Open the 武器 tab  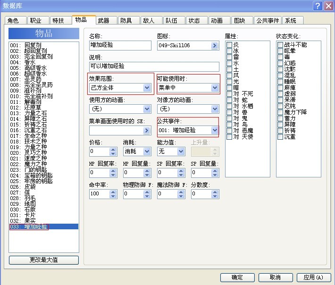pos(106,20)
